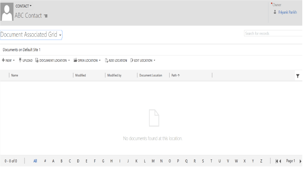Click the Search for records field
This screenshot has height=171, width=305.
point(273,33)
